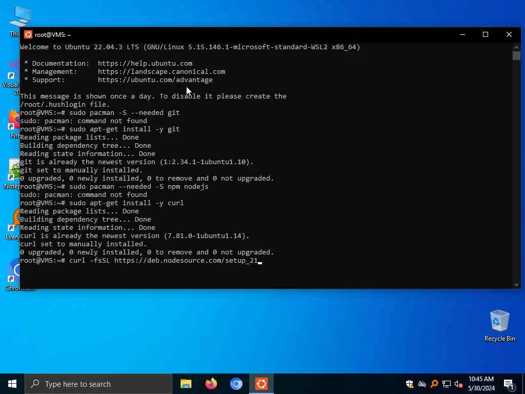This screenshot has width=525, height=394.
Task: Click the Ubuntu icon in terminal title bar
Action: (28, 34)
